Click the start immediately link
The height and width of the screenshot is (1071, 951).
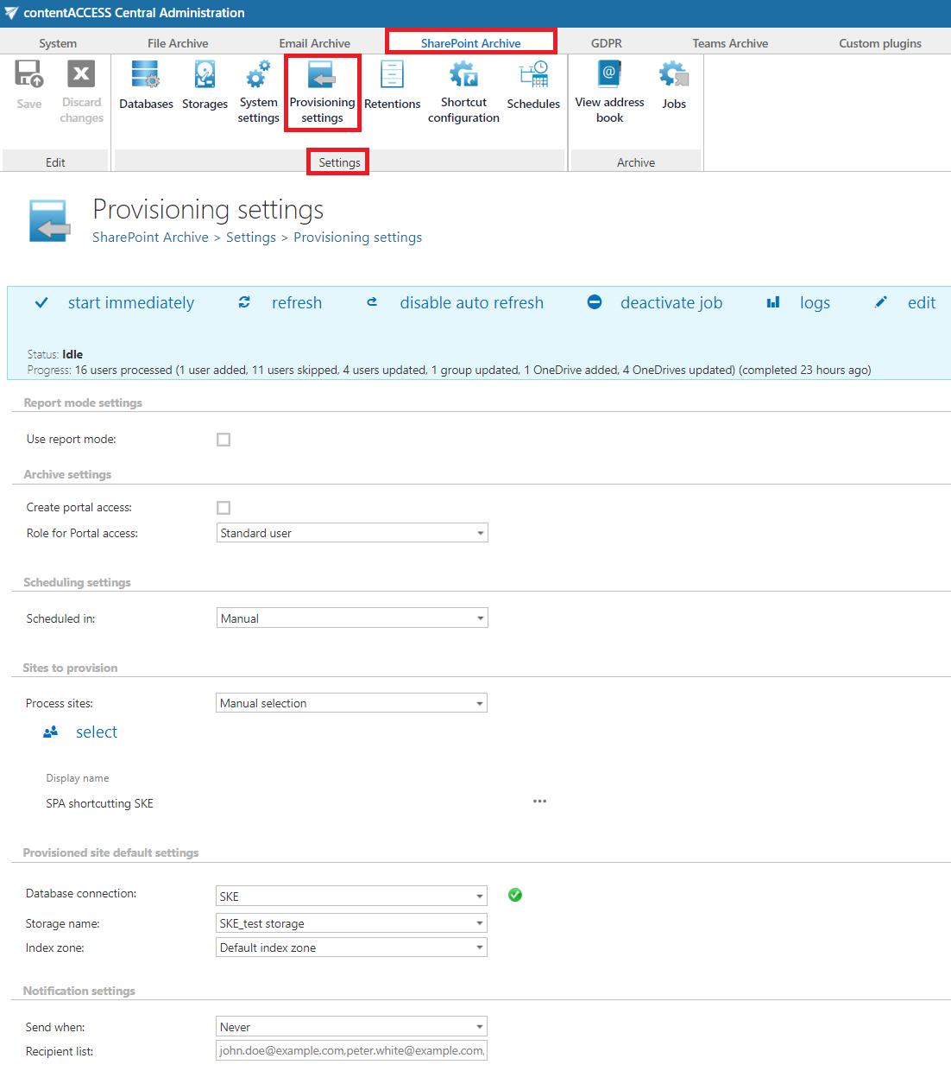click(130, 303)
